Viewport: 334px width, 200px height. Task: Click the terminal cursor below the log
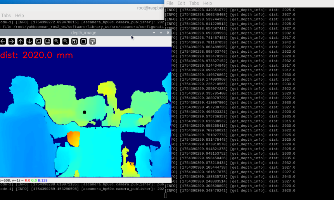(166, 195)
